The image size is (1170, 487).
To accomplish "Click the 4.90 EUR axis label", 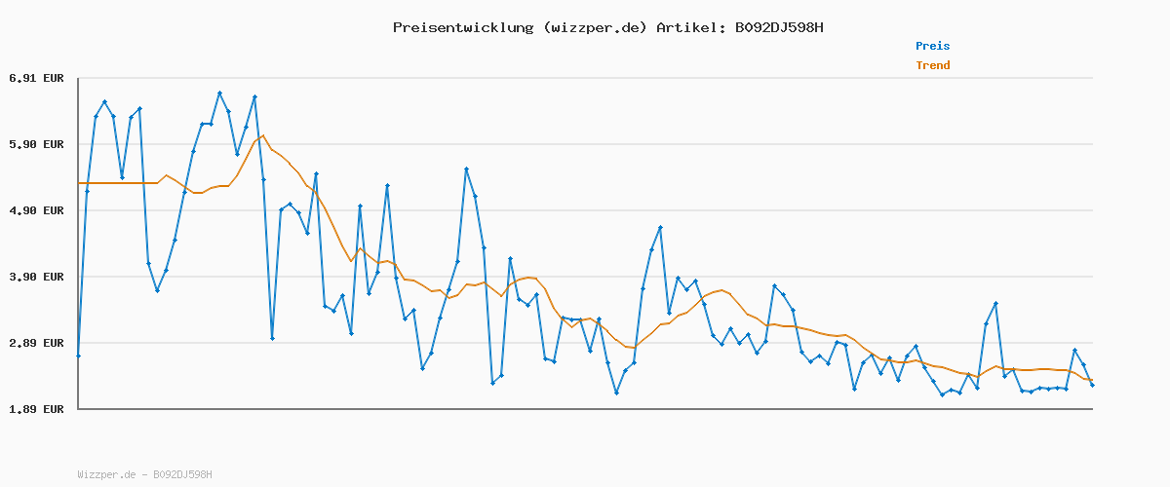I will pyautogui.click(x=36, y=210).
